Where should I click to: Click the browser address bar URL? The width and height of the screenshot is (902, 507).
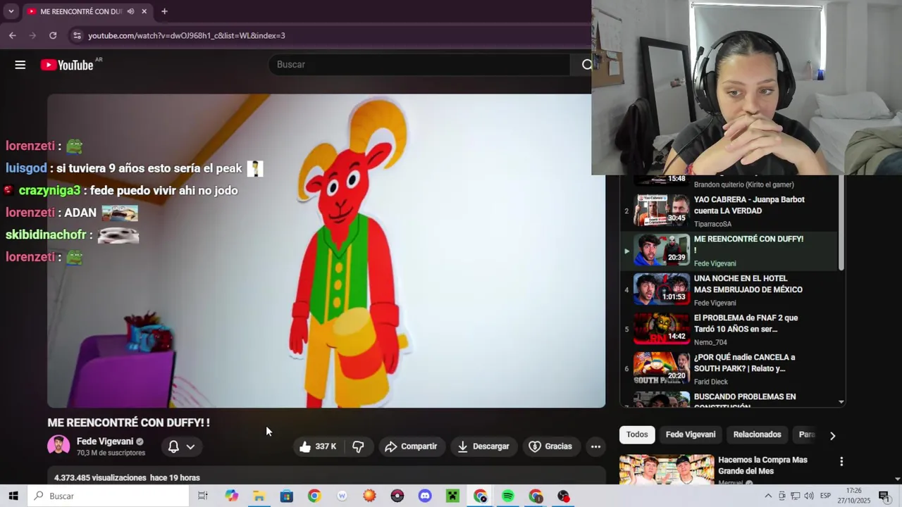187,35
